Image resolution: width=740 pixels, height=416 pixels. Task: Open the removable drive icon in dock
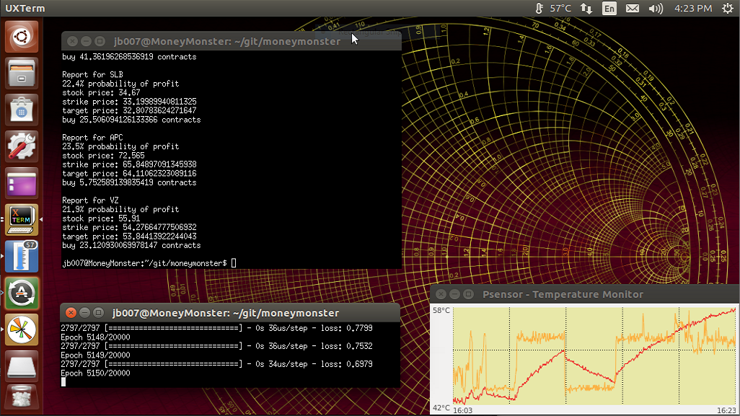tap(21, 366)
